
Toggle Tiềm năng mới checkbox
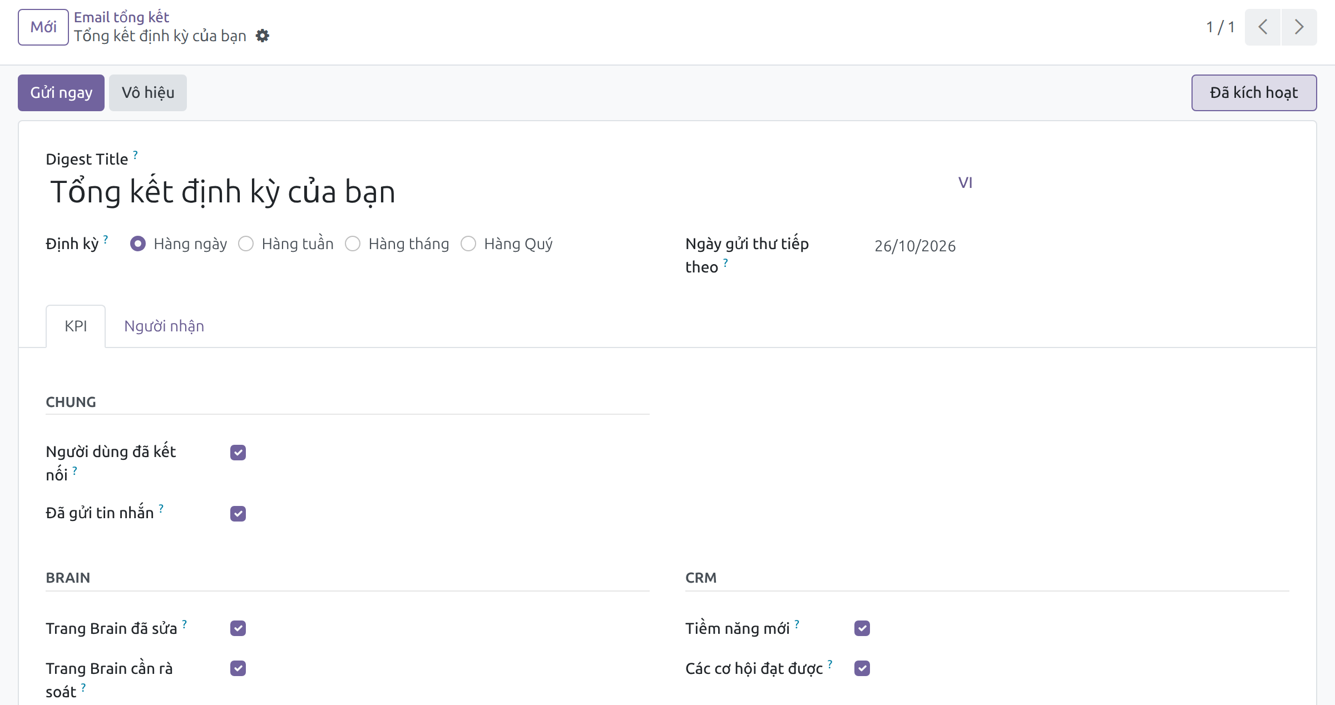coord(862,628)
